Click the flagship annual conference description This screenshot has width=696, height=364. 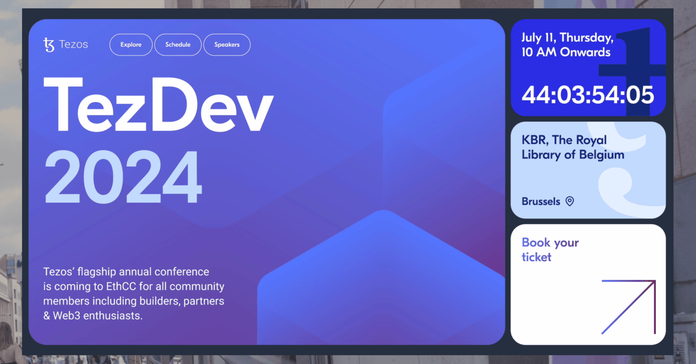(134, 293)
